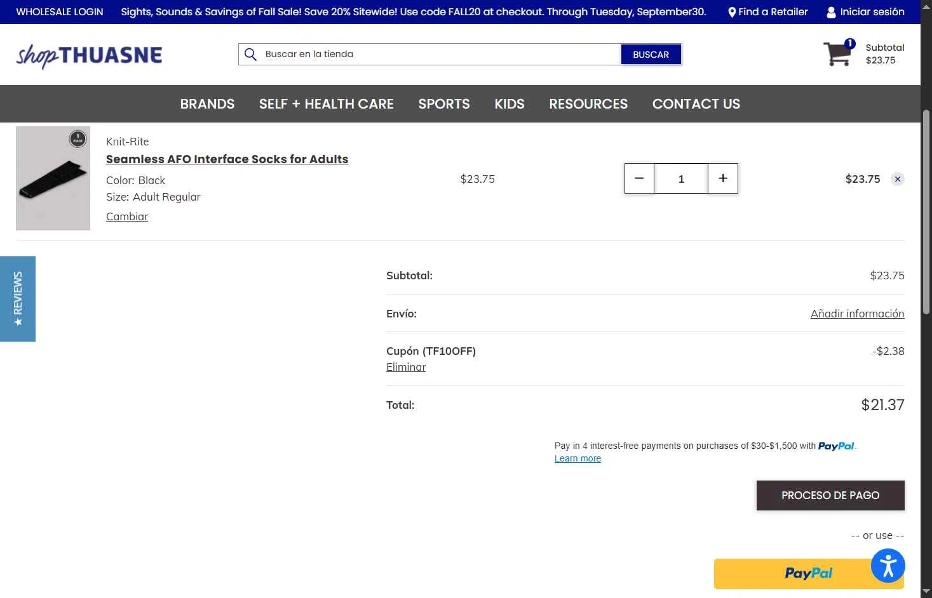
Task: Open the REVIEWS side tab
Action: coord(18,299)
